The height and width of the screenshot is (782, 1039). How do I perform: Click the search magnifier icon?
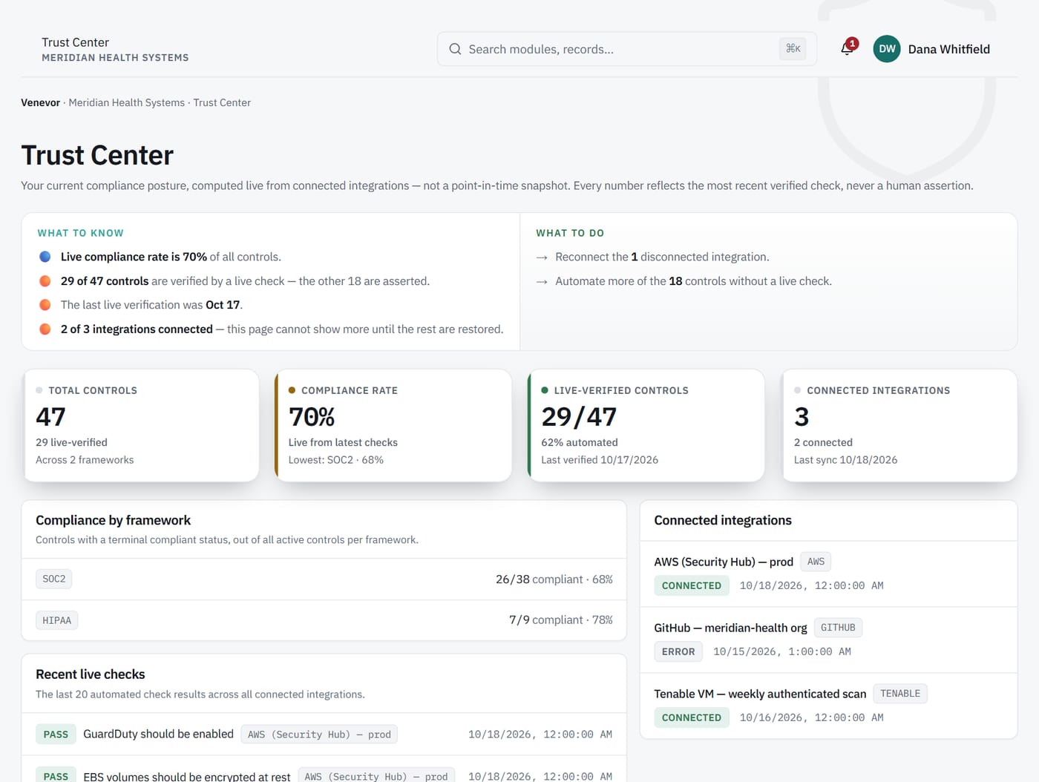click(455, 49)
